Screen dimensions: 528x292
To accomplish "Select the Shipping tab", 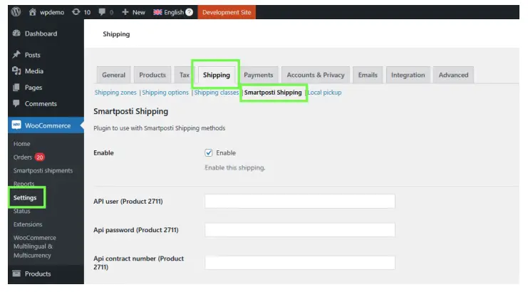I will click(x=216, y=75).
